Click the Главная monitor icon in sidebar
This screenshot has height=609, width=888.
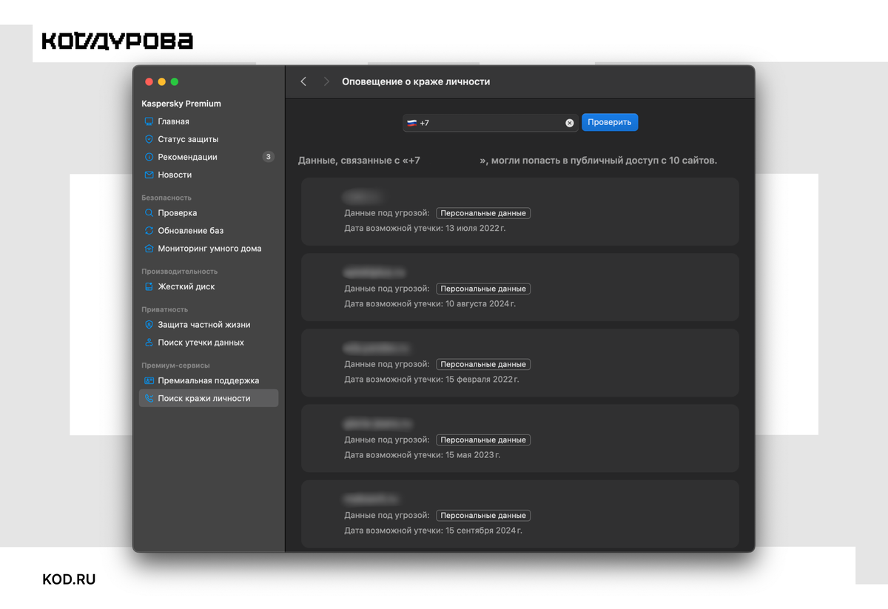click(149, 121)
